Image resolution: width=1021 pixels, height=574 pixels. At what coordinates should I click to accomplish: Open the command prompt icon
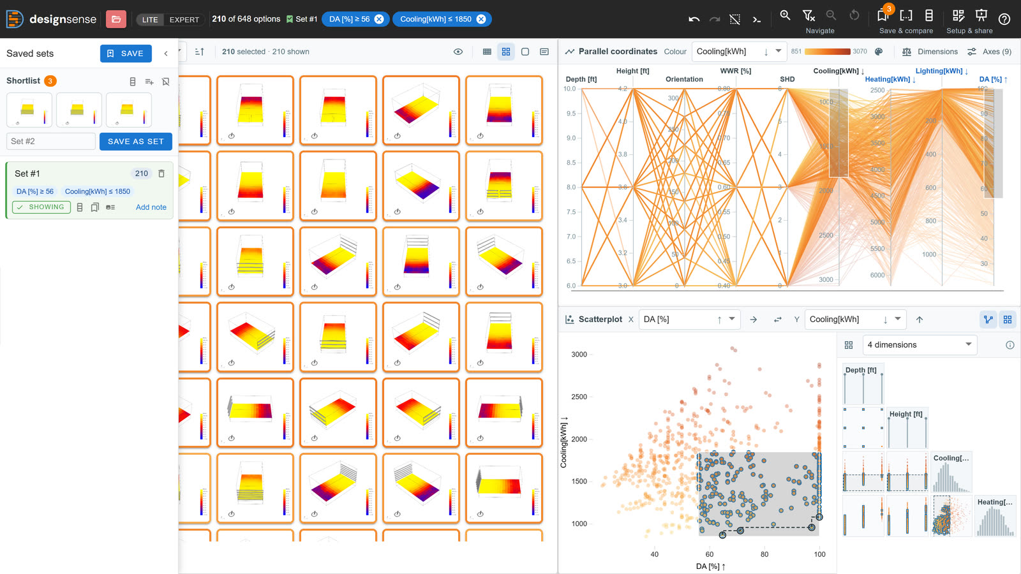click(x=757, y=19)
